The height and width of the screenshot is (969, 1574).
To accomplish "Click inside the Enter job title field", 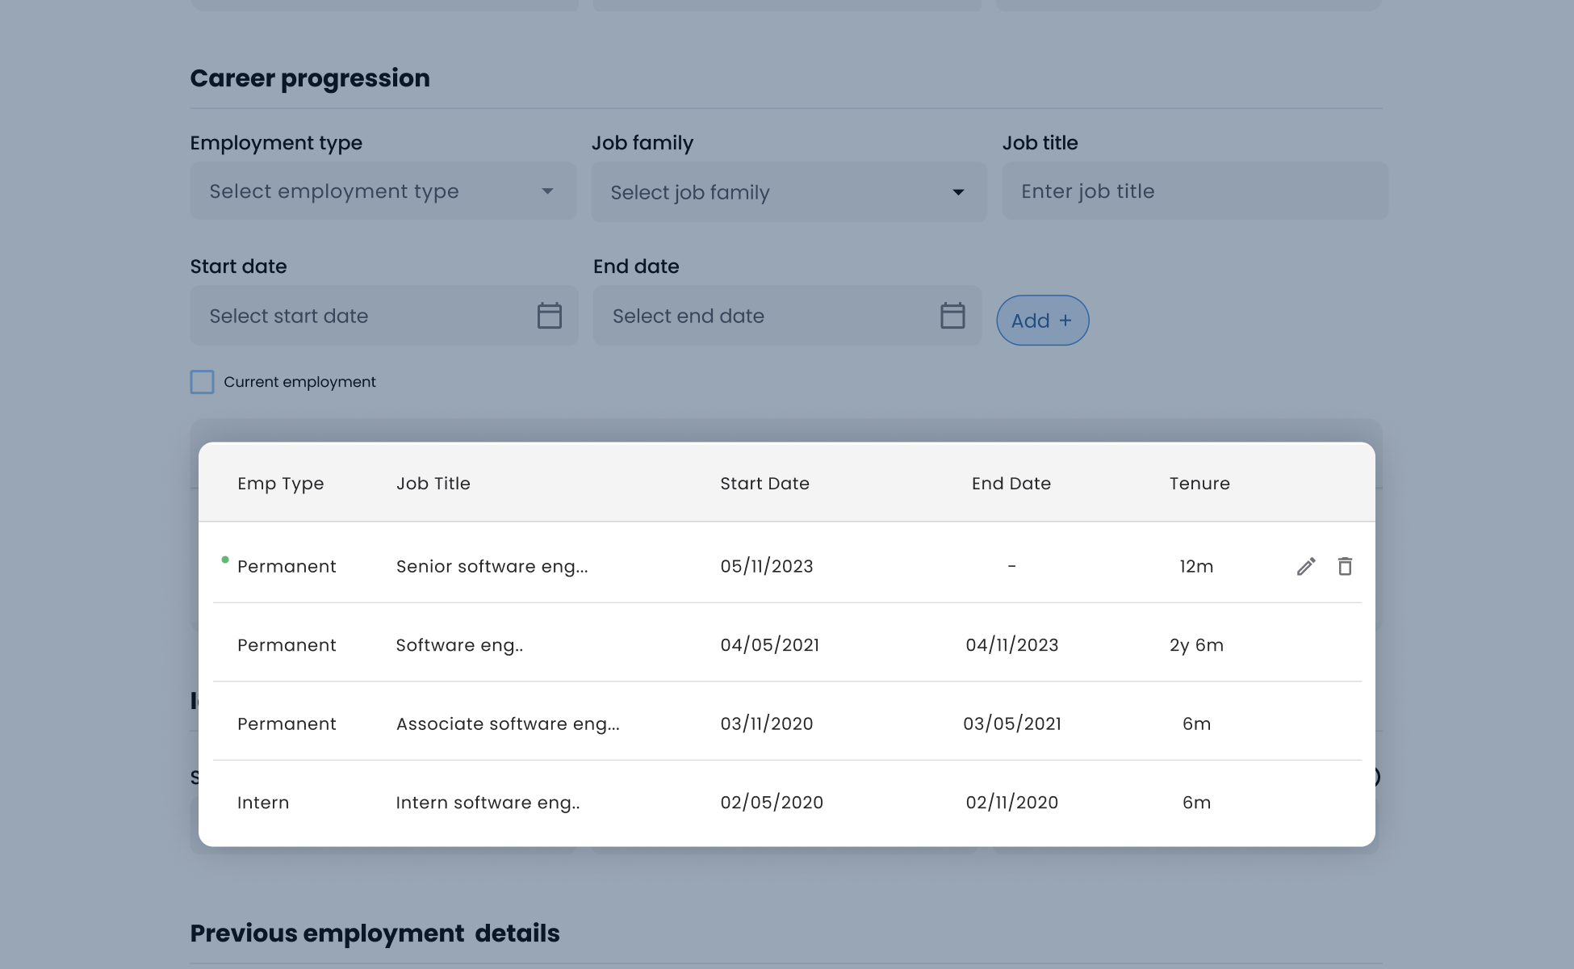I will coord(1194,191).
